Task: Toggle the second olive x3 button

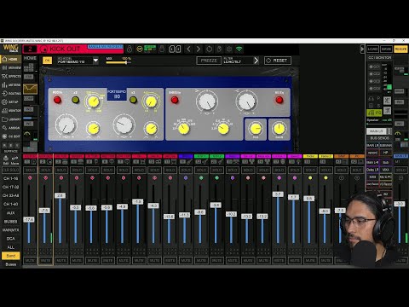Action: click(133, 100)
